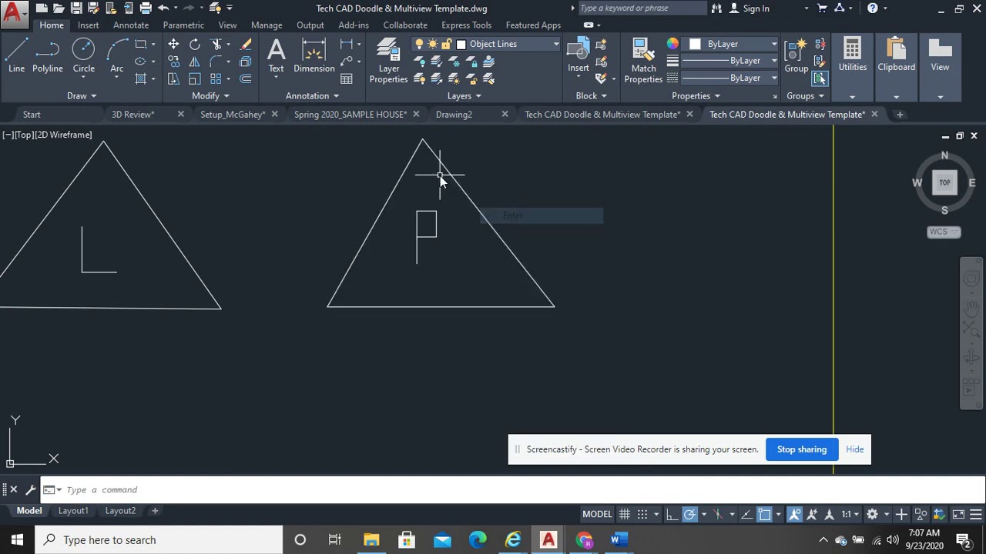Open the Layout1 tab
Viewport: 986px width, 554px height.
point(73,511)
